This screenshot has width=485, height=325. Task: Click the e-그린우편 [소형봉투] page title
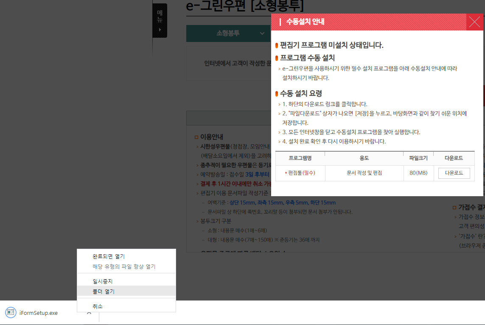point(245,6)
